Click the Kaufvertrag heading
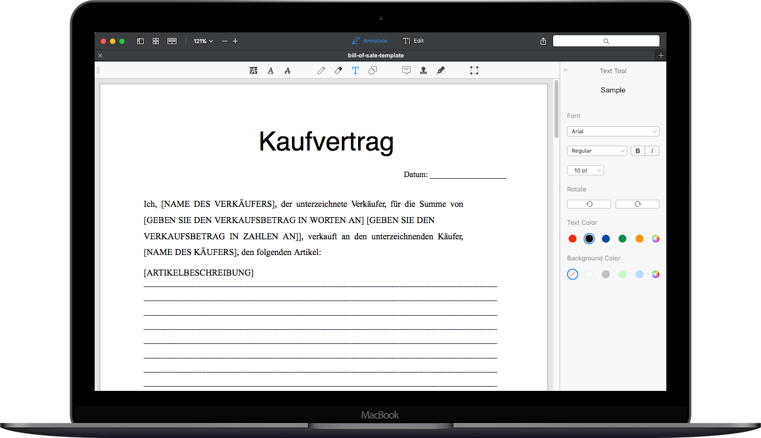761x438 pixels. [x=326, y=142]
